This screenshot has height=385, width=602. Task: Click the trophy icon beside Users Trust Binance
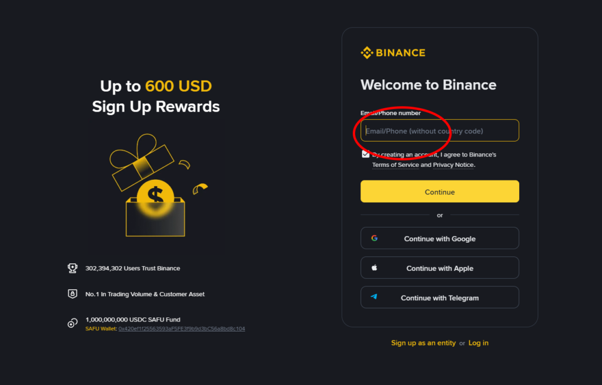[72, 268]
